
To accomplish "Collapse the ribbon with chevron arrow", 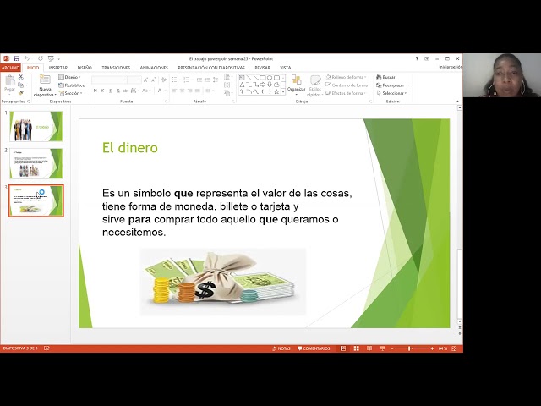I will pyautogui.click(x=457, y=101).
